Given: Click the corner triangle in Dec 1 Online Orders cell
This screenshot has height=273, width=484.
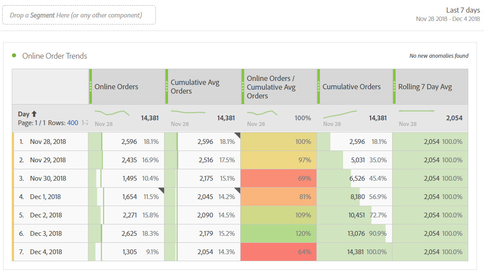Looking at the screenshot, I should (x=161, y=190).
